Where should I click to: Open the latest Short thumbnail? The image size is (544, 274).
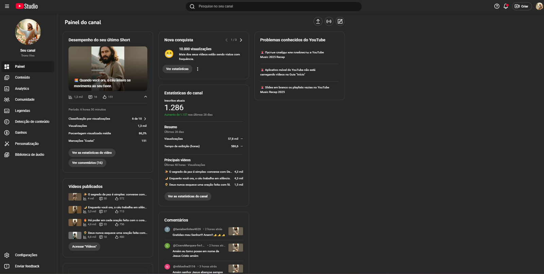(108, 69)
